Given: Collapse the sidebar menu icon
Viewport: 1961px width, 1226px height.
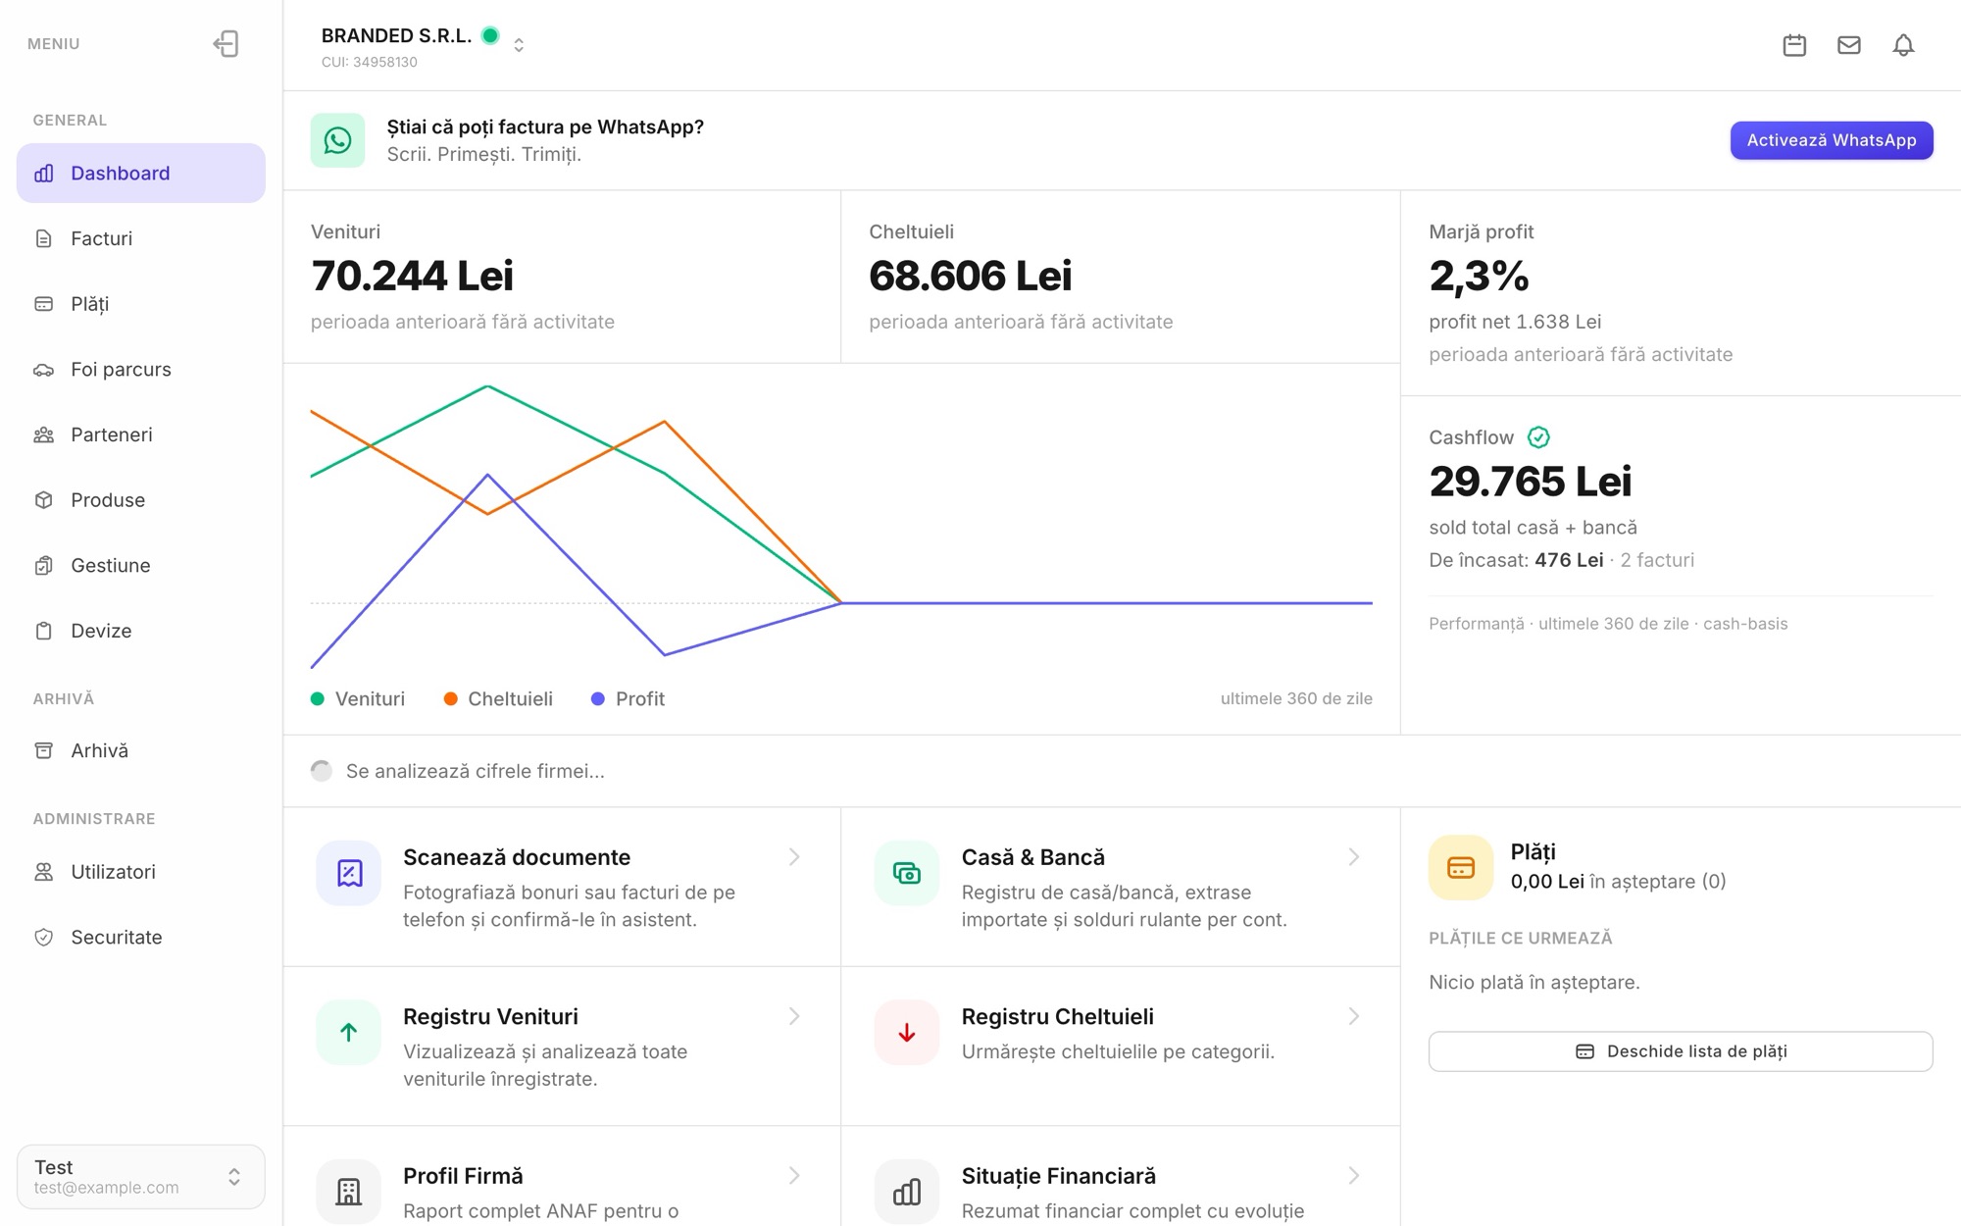Looking at the screenshot, I should pos(226,44).
